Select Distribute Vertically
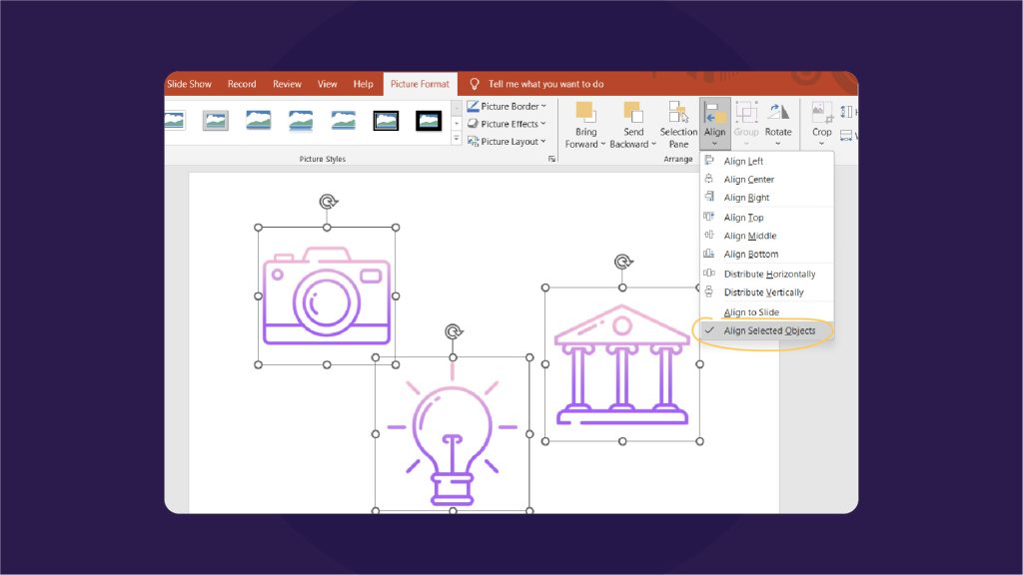The width and height of the screenshot is (1023, 575). (x=767, y=292)
